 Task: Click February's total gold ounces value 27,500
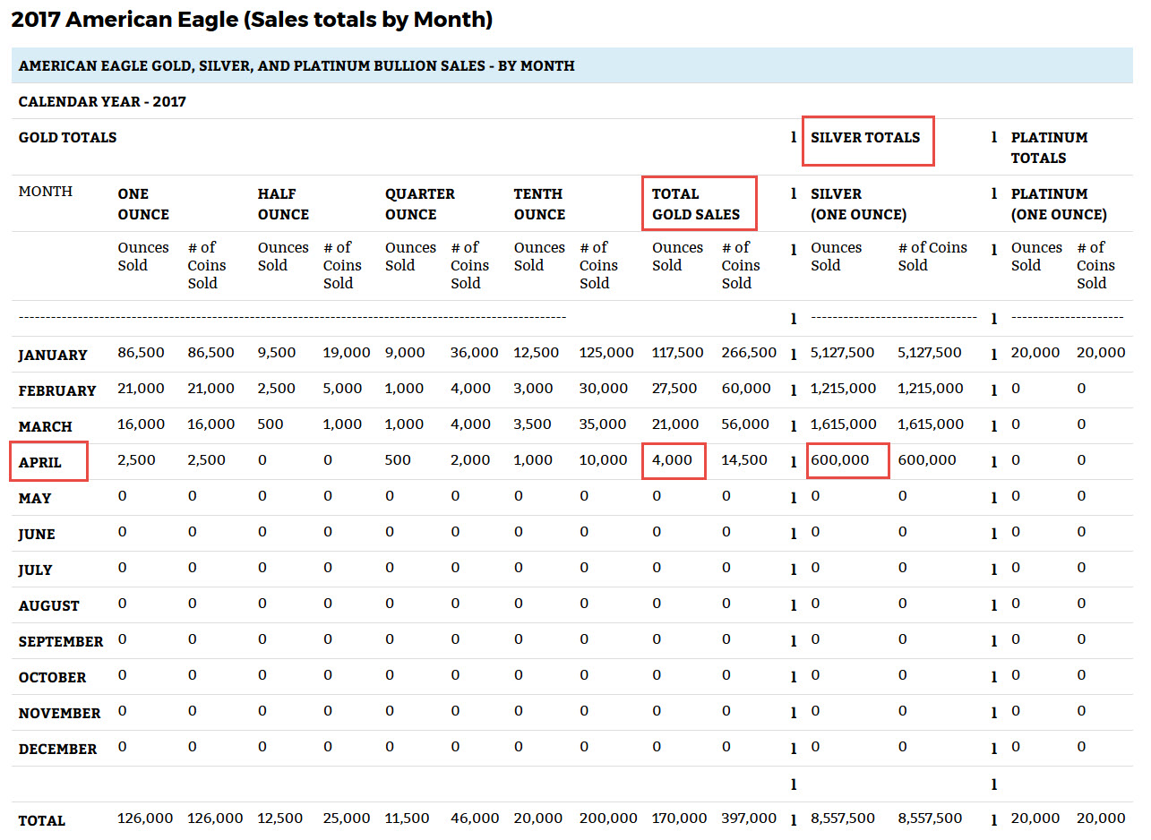tap(675, 389)
